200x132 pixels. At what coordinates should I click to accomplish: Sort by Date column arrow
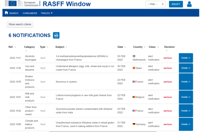click(125, 47)
